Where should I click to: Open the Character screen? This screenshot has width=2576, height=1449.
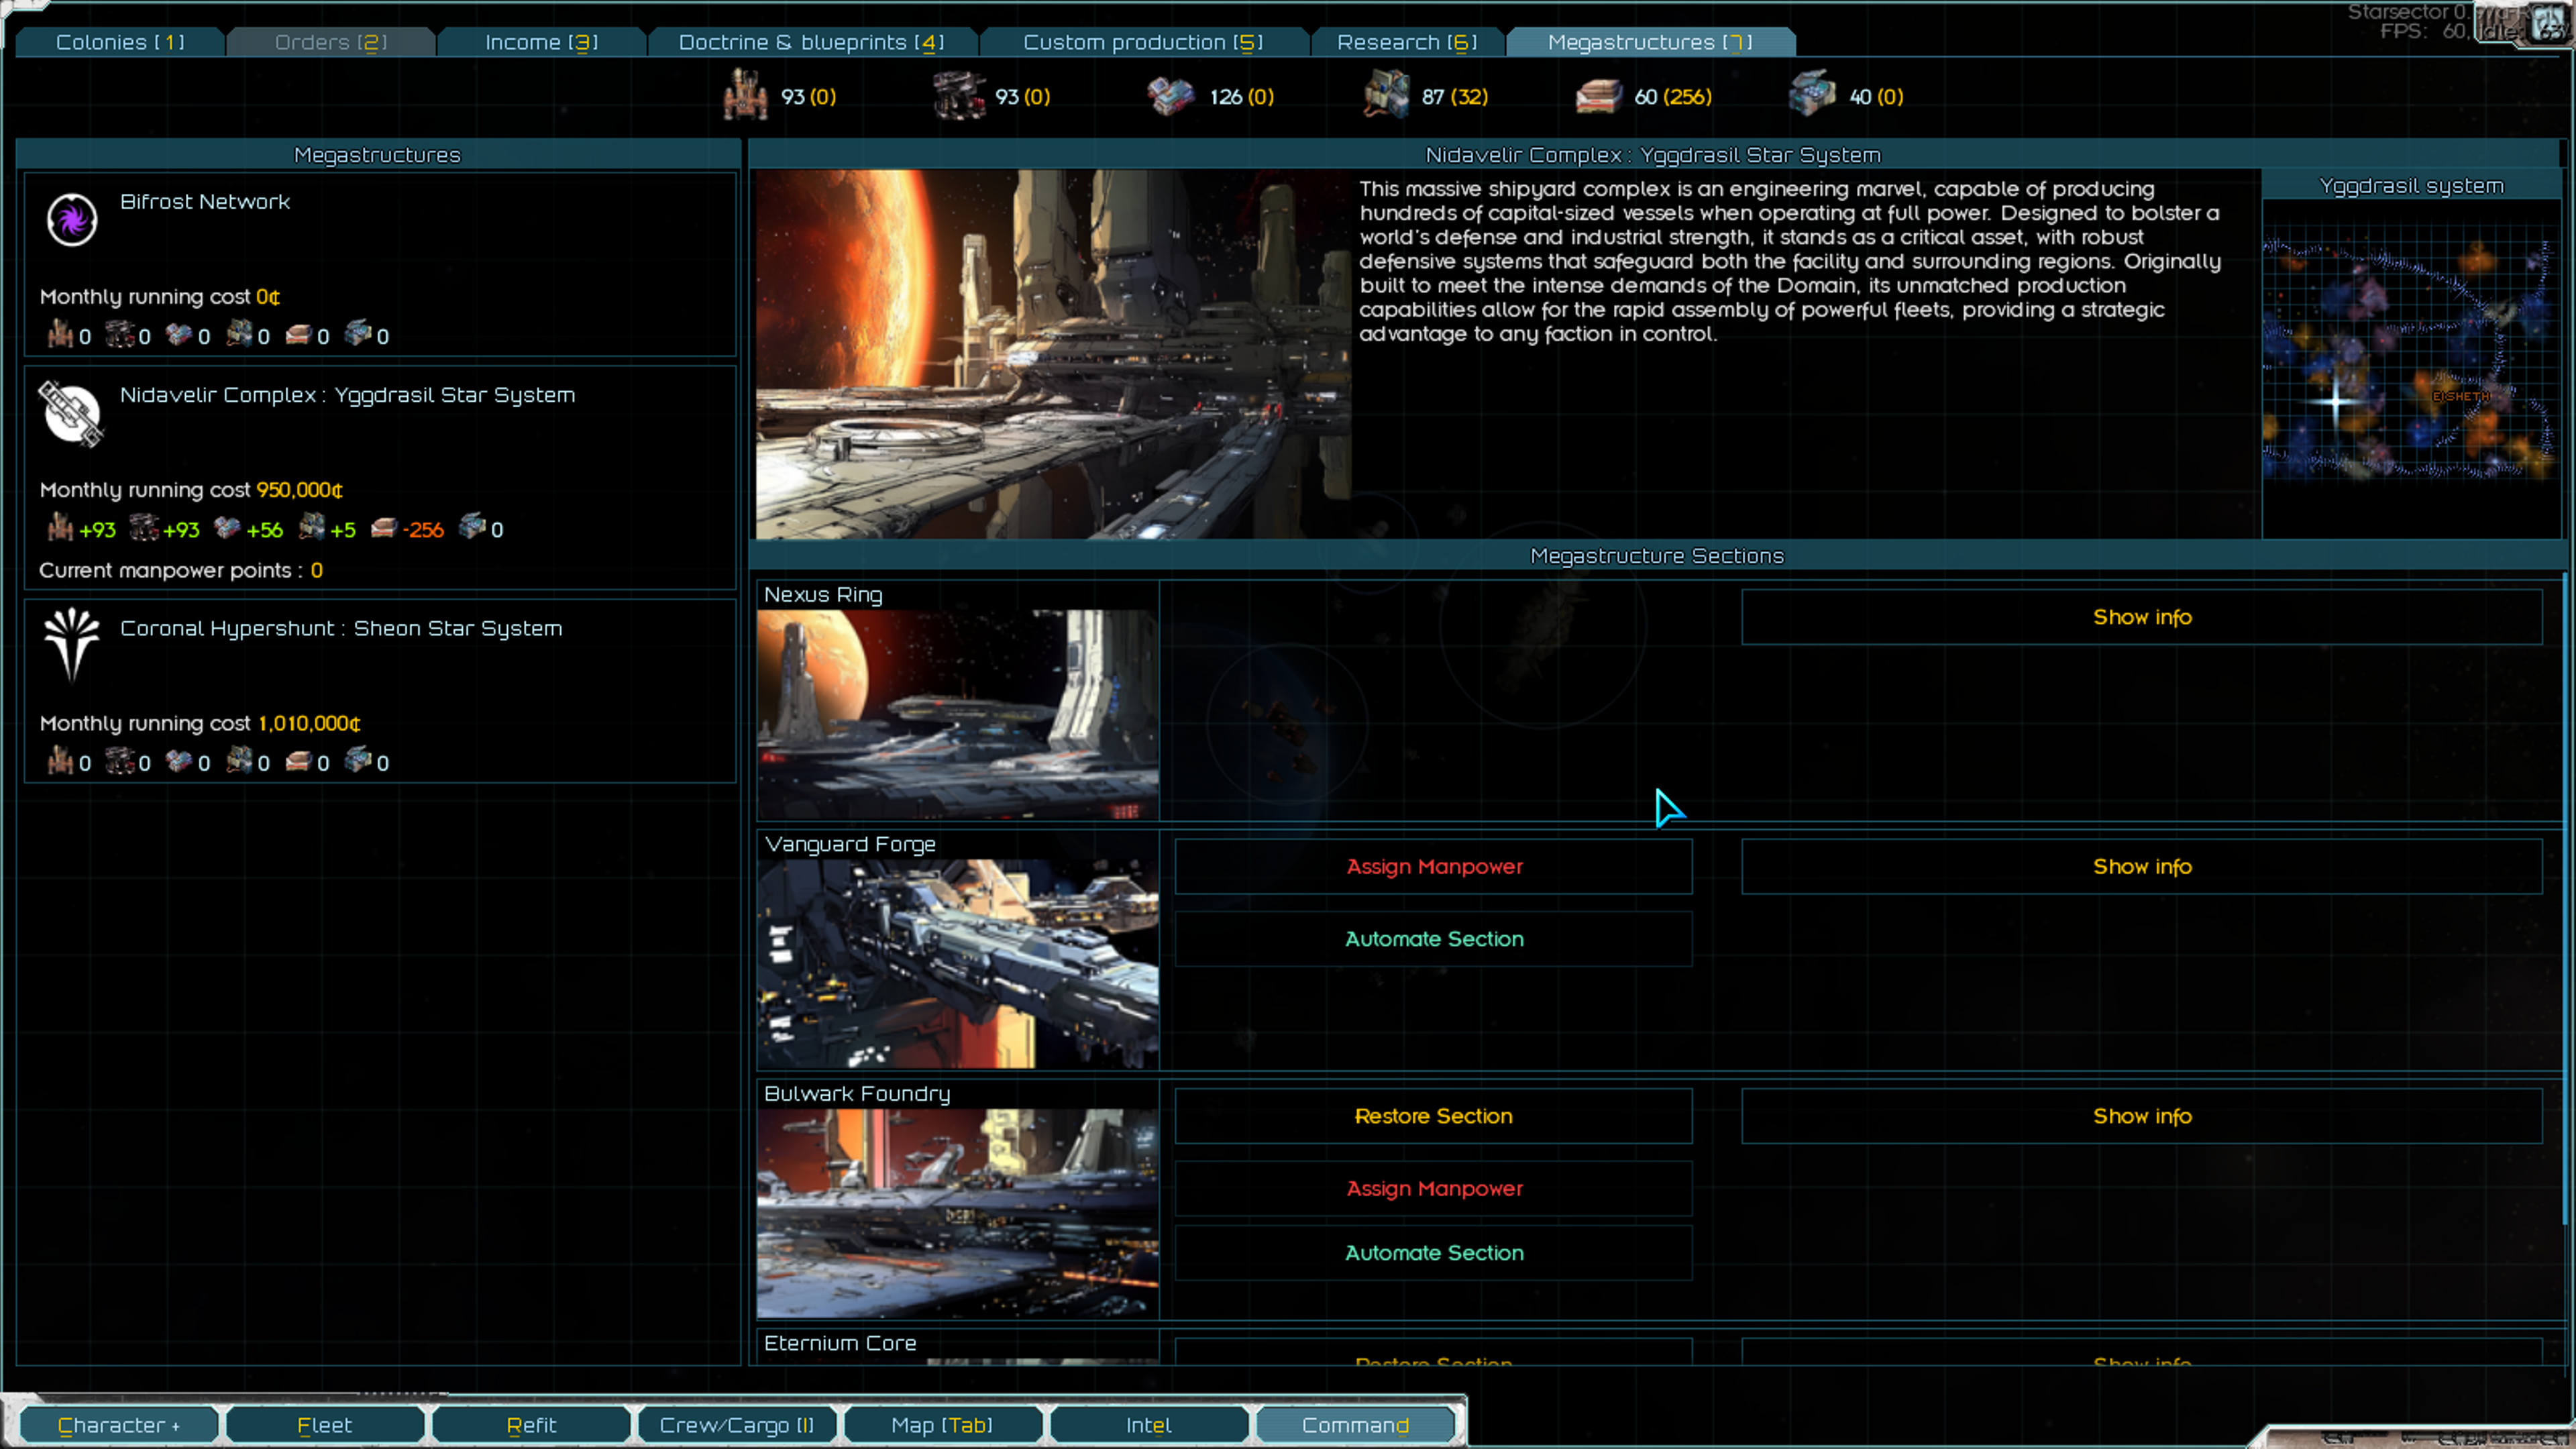(x=119, y=1425)
